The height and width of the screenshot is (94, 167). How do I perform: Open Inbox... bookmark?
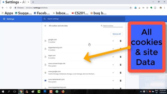coord(61,13)
